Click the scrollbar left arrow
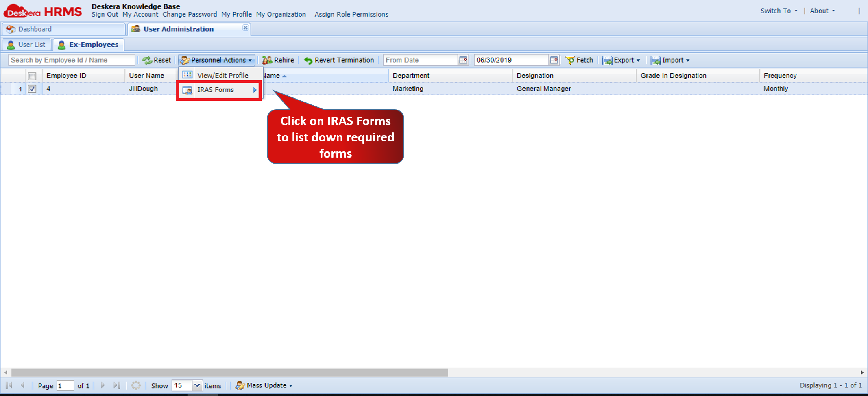Image resolution: width=868 pixels, height=396 pixels. click(6, 372)
